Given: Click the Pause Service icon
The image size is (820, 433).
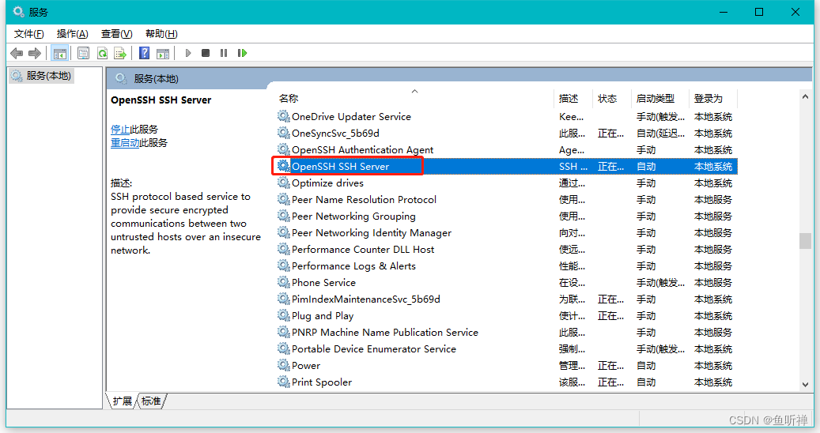Looking at the screenshot, I should 224,53.
